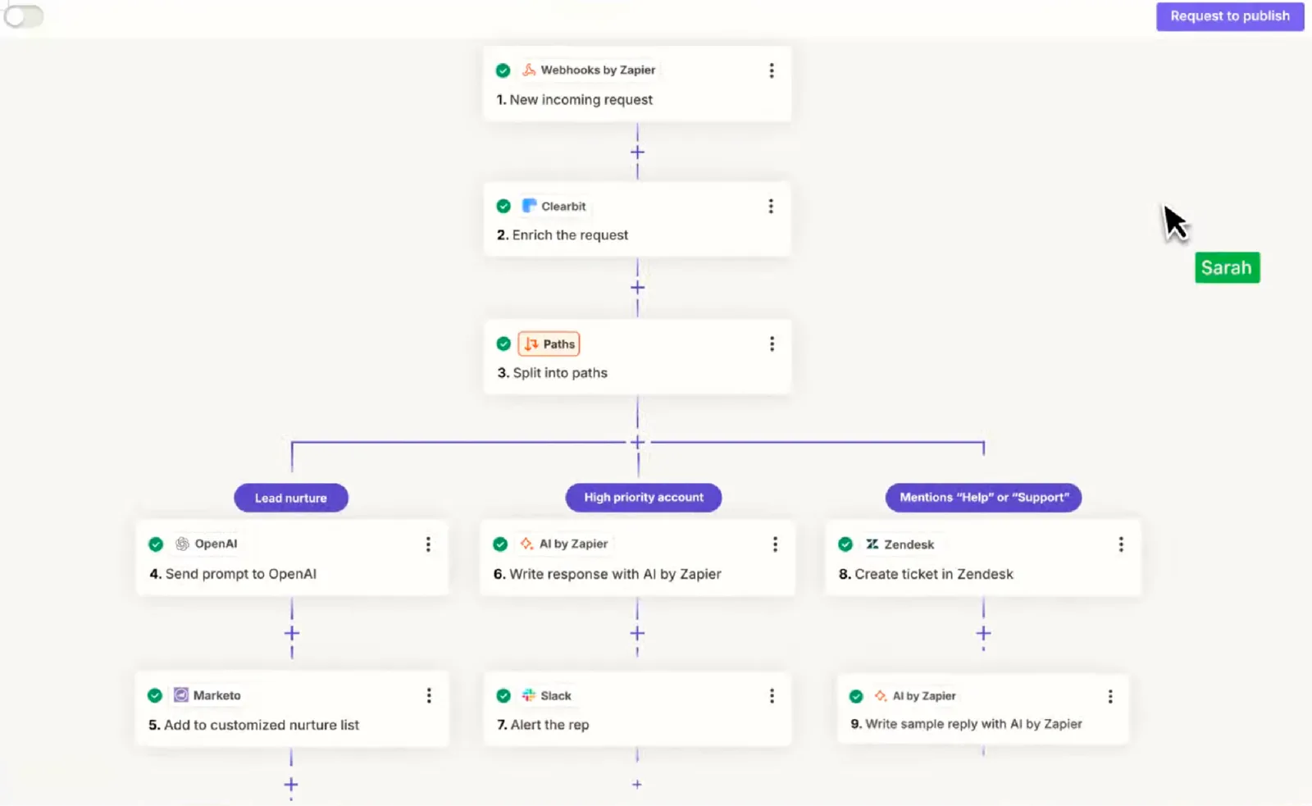Add step below Alert the rep
The width and height of the screenshot is (1312, 806).
pos(637,785)
